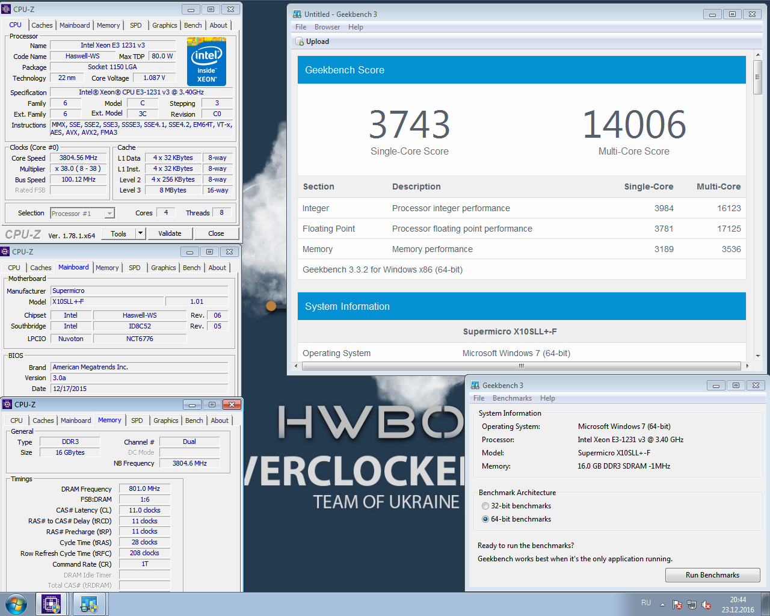Click the Close button in CPU-Z
Screen dimensions: 770x616
[216, 233]
